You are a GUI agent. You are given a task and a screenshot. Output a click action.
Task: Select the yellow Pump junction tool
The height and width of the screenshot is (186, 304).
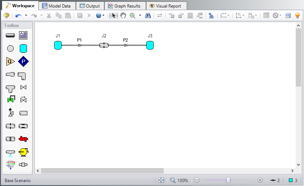pyautogui.click(x=23, y=152)
